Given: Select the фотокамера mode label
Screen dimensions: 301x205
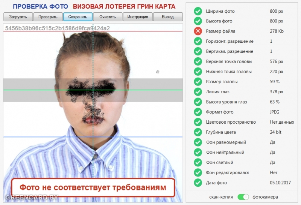Looking at the screenshot, I should pos(265,197).
